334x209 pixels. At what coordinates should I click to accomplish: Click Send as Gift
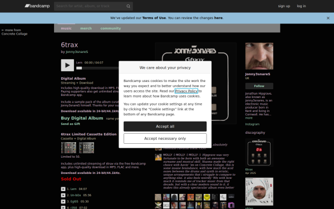click(71, 124)
